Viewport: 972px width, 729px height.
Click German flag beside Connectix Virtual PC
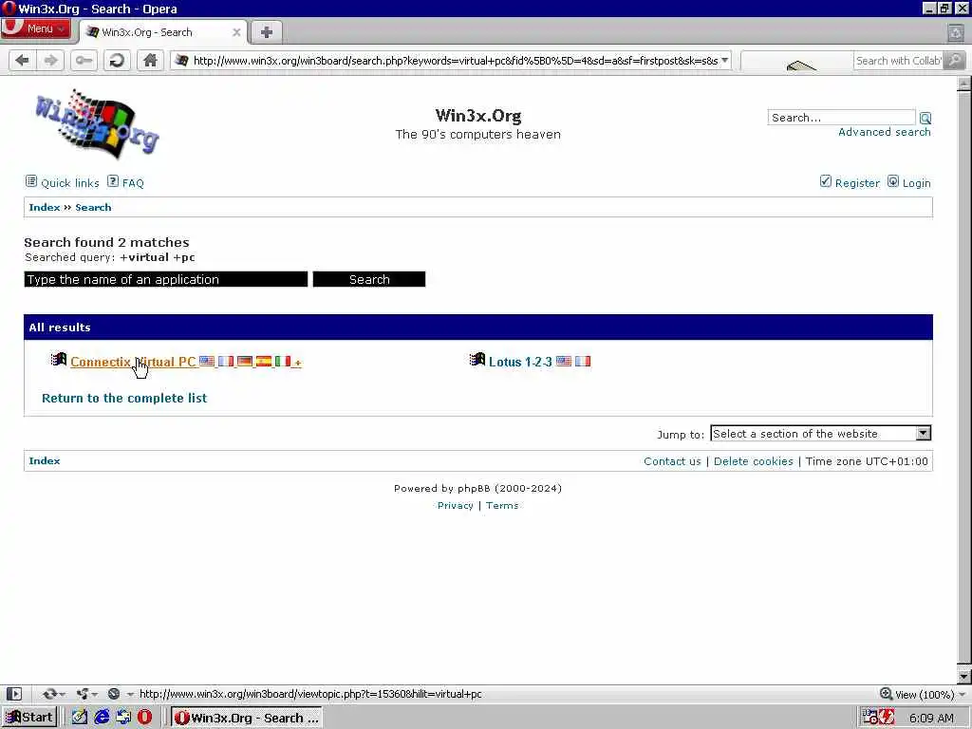(245, 361)
